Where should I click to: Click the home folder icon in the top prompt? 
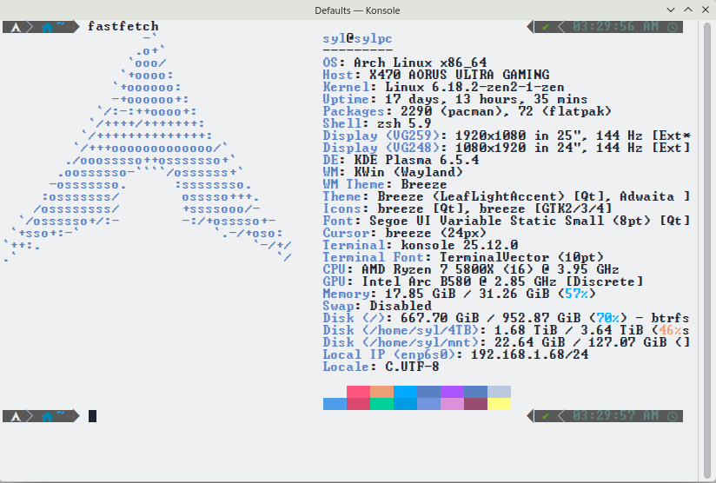[x=47, y=27]
